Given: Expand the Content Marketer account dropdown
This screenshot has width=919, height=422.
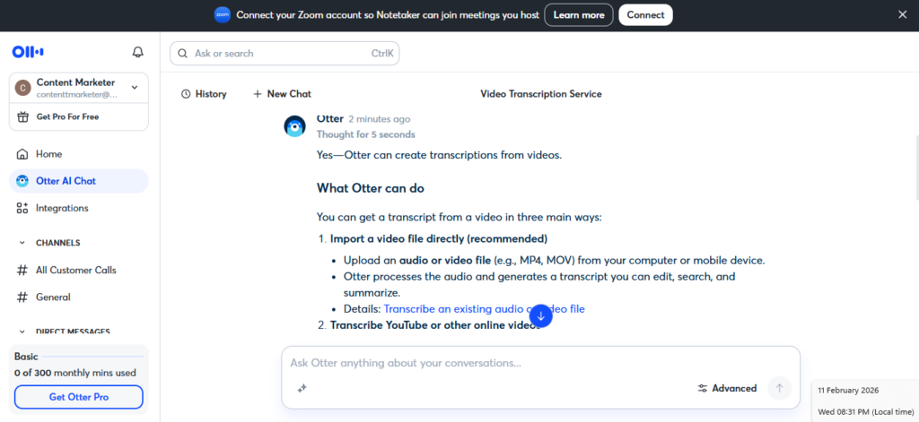Looking at the screenshot, I should point(135,87).
